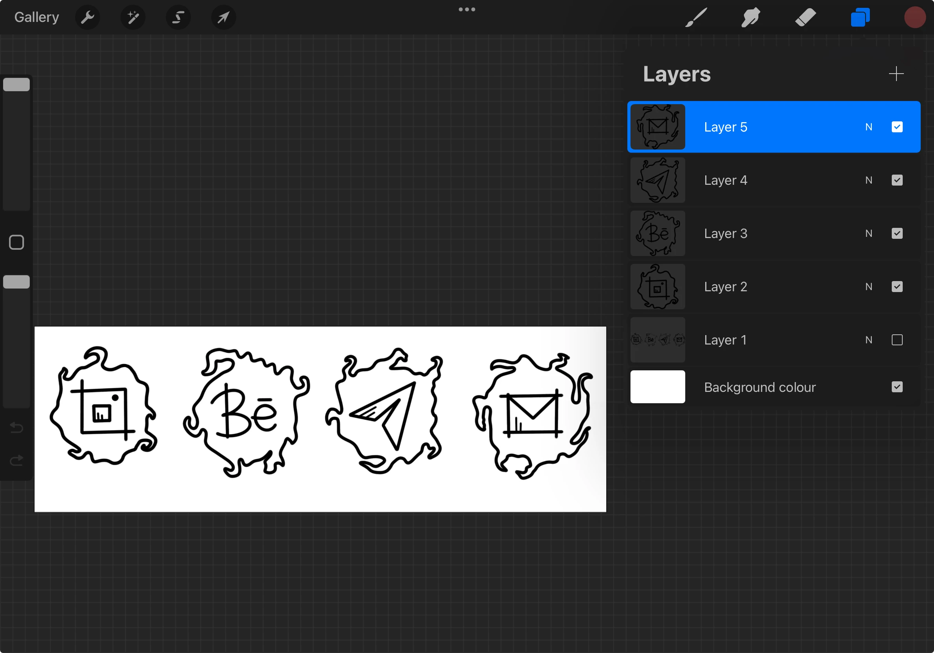This screenshot has height=653, width=934.
Task: Open the active colour picker circle
Action: point(915,18)
